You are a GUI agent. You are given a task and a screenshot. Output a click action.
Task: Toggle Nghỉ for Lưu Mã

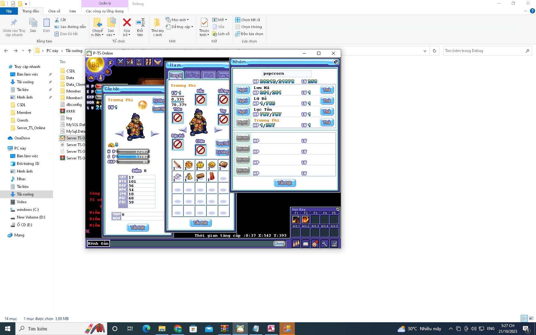(x=242, y=90)
